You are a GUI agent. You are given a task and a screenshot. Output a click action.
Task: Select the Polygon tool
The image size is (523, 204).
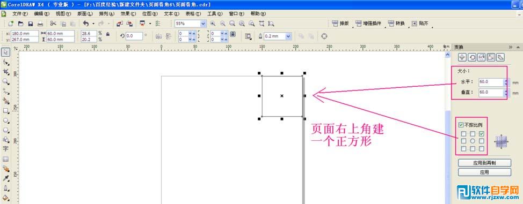click(x=6, y=130)
